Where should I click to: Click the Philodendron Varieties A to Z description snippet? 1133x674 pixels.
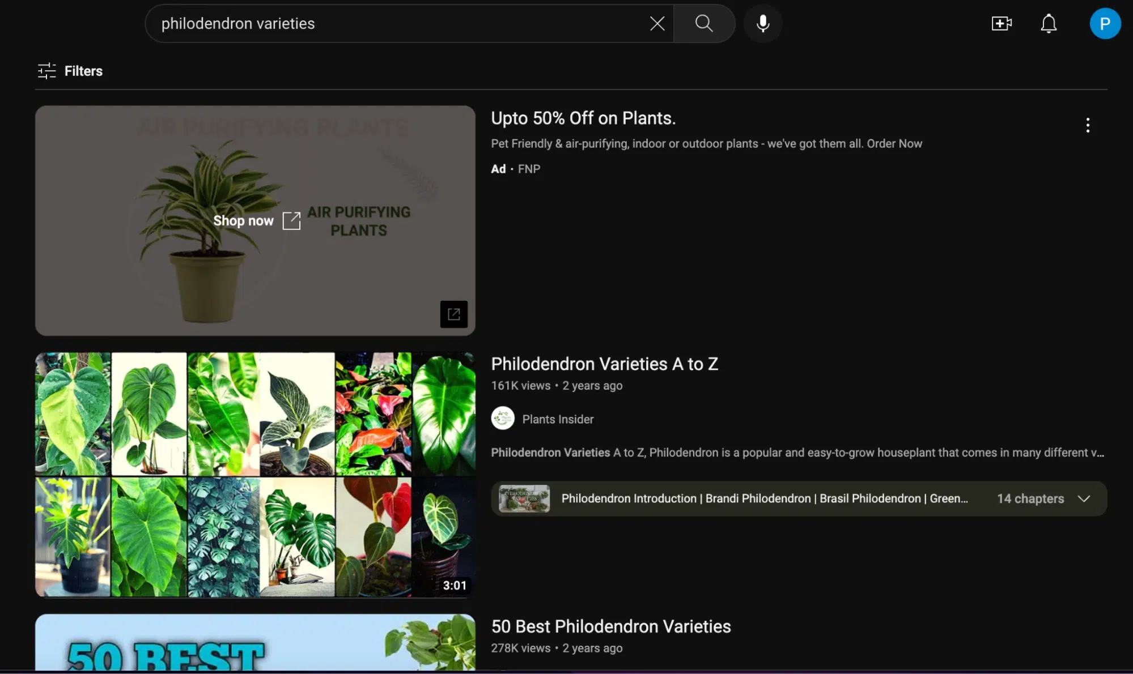[797, 453]
